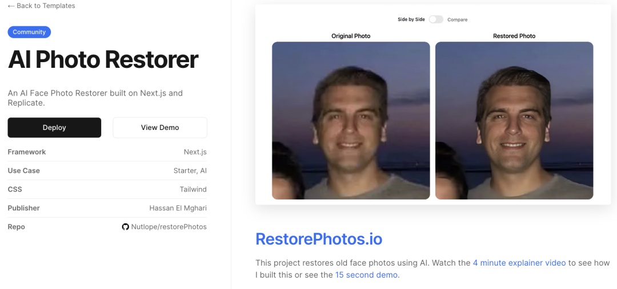Open the RestorePhotos.io heading link
The image size is (617, 289).
(x=319, y=239)
